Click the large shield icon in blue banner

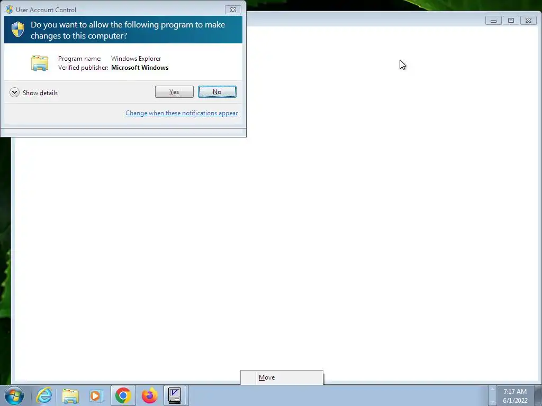(18, 30)
